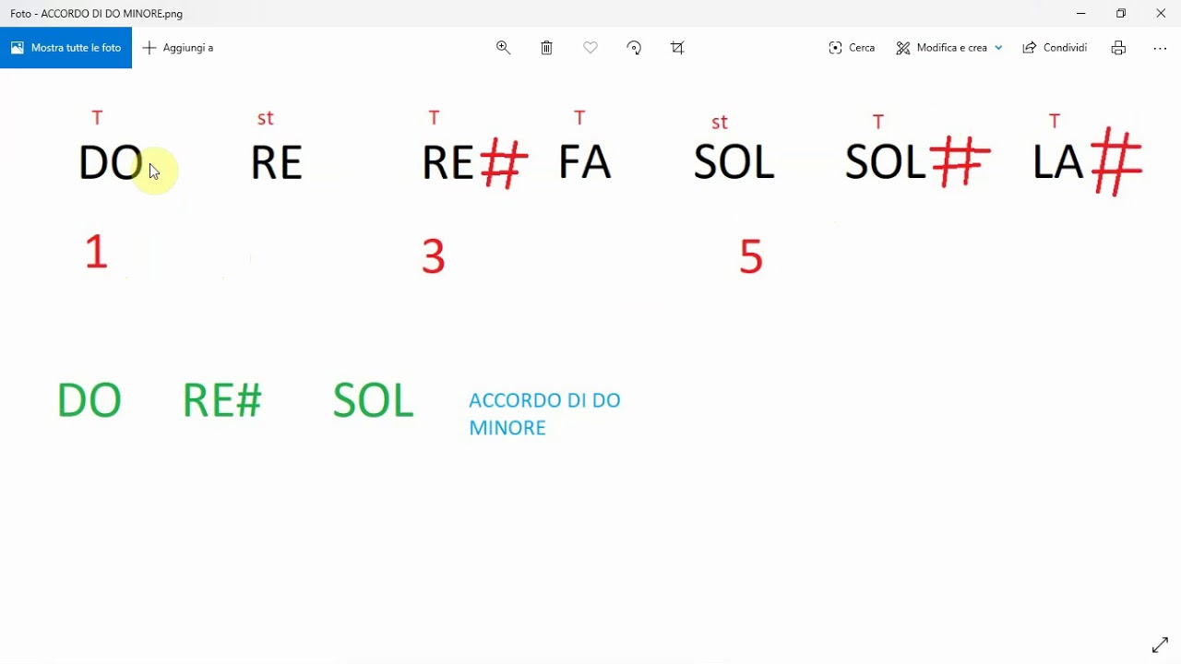The image size is (1181, 664).
Task: Click the SOL# note text
Action: tap(917, 162)
